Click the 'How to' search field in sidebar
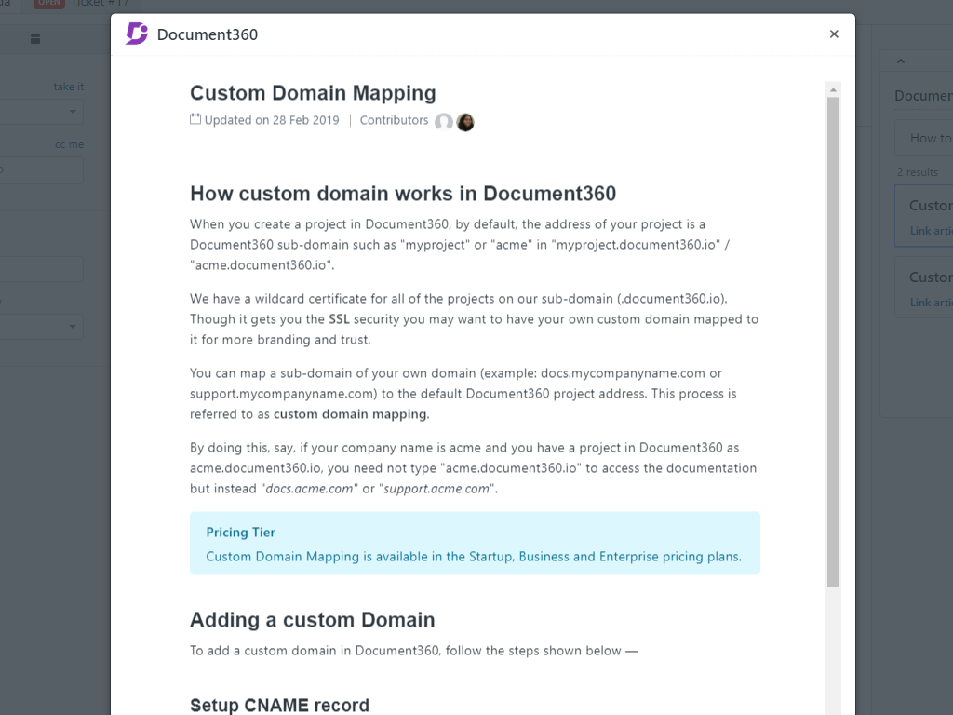The image size is (953, 715). [x=923, y=138]
